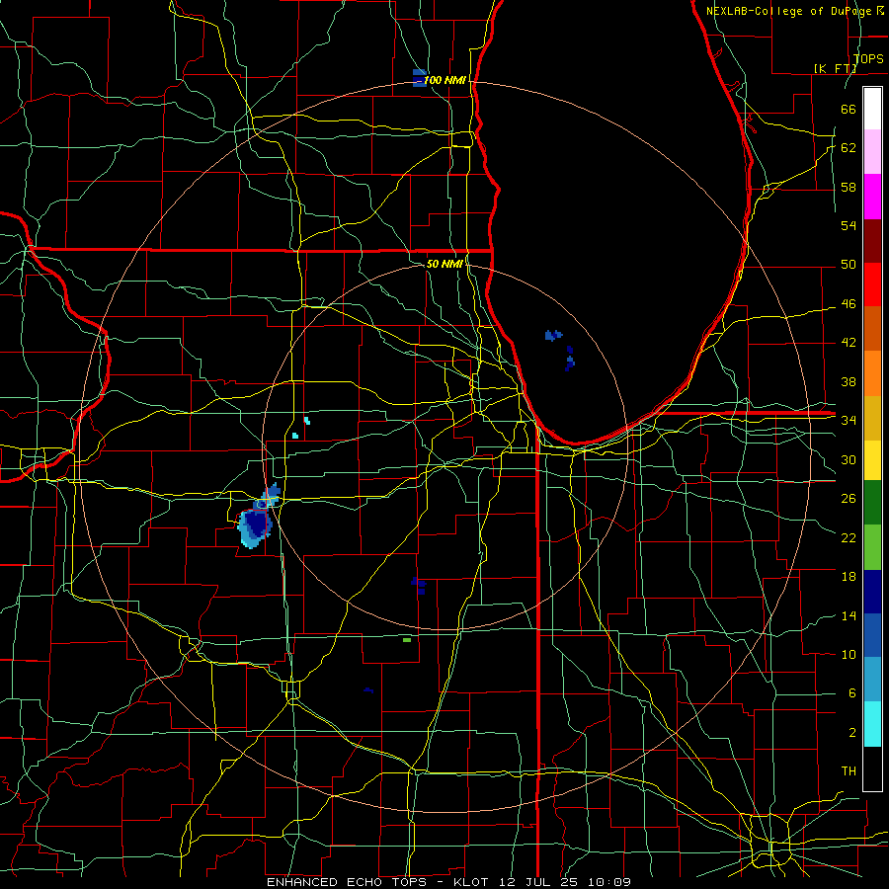Click the K FT units label

pos(835,68)
